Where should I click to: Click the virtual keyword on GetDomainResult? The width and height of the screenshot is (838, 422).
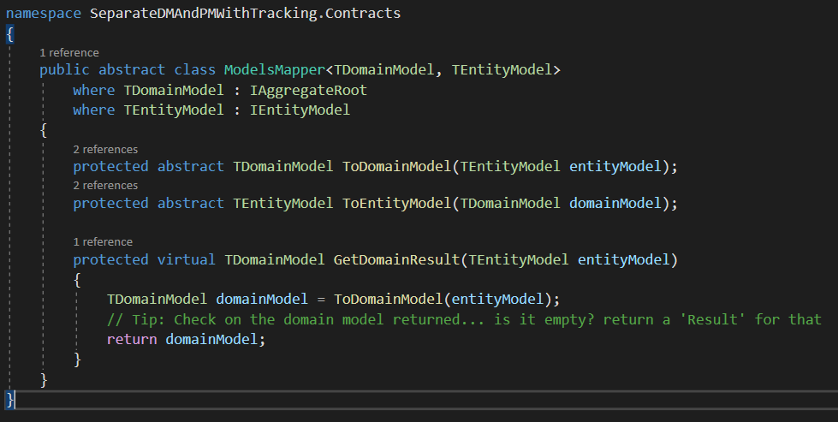point(186,260)
